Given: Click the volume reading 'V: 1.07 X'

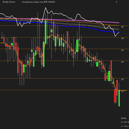Looking at the screenshot, I should tap(125, 122).
